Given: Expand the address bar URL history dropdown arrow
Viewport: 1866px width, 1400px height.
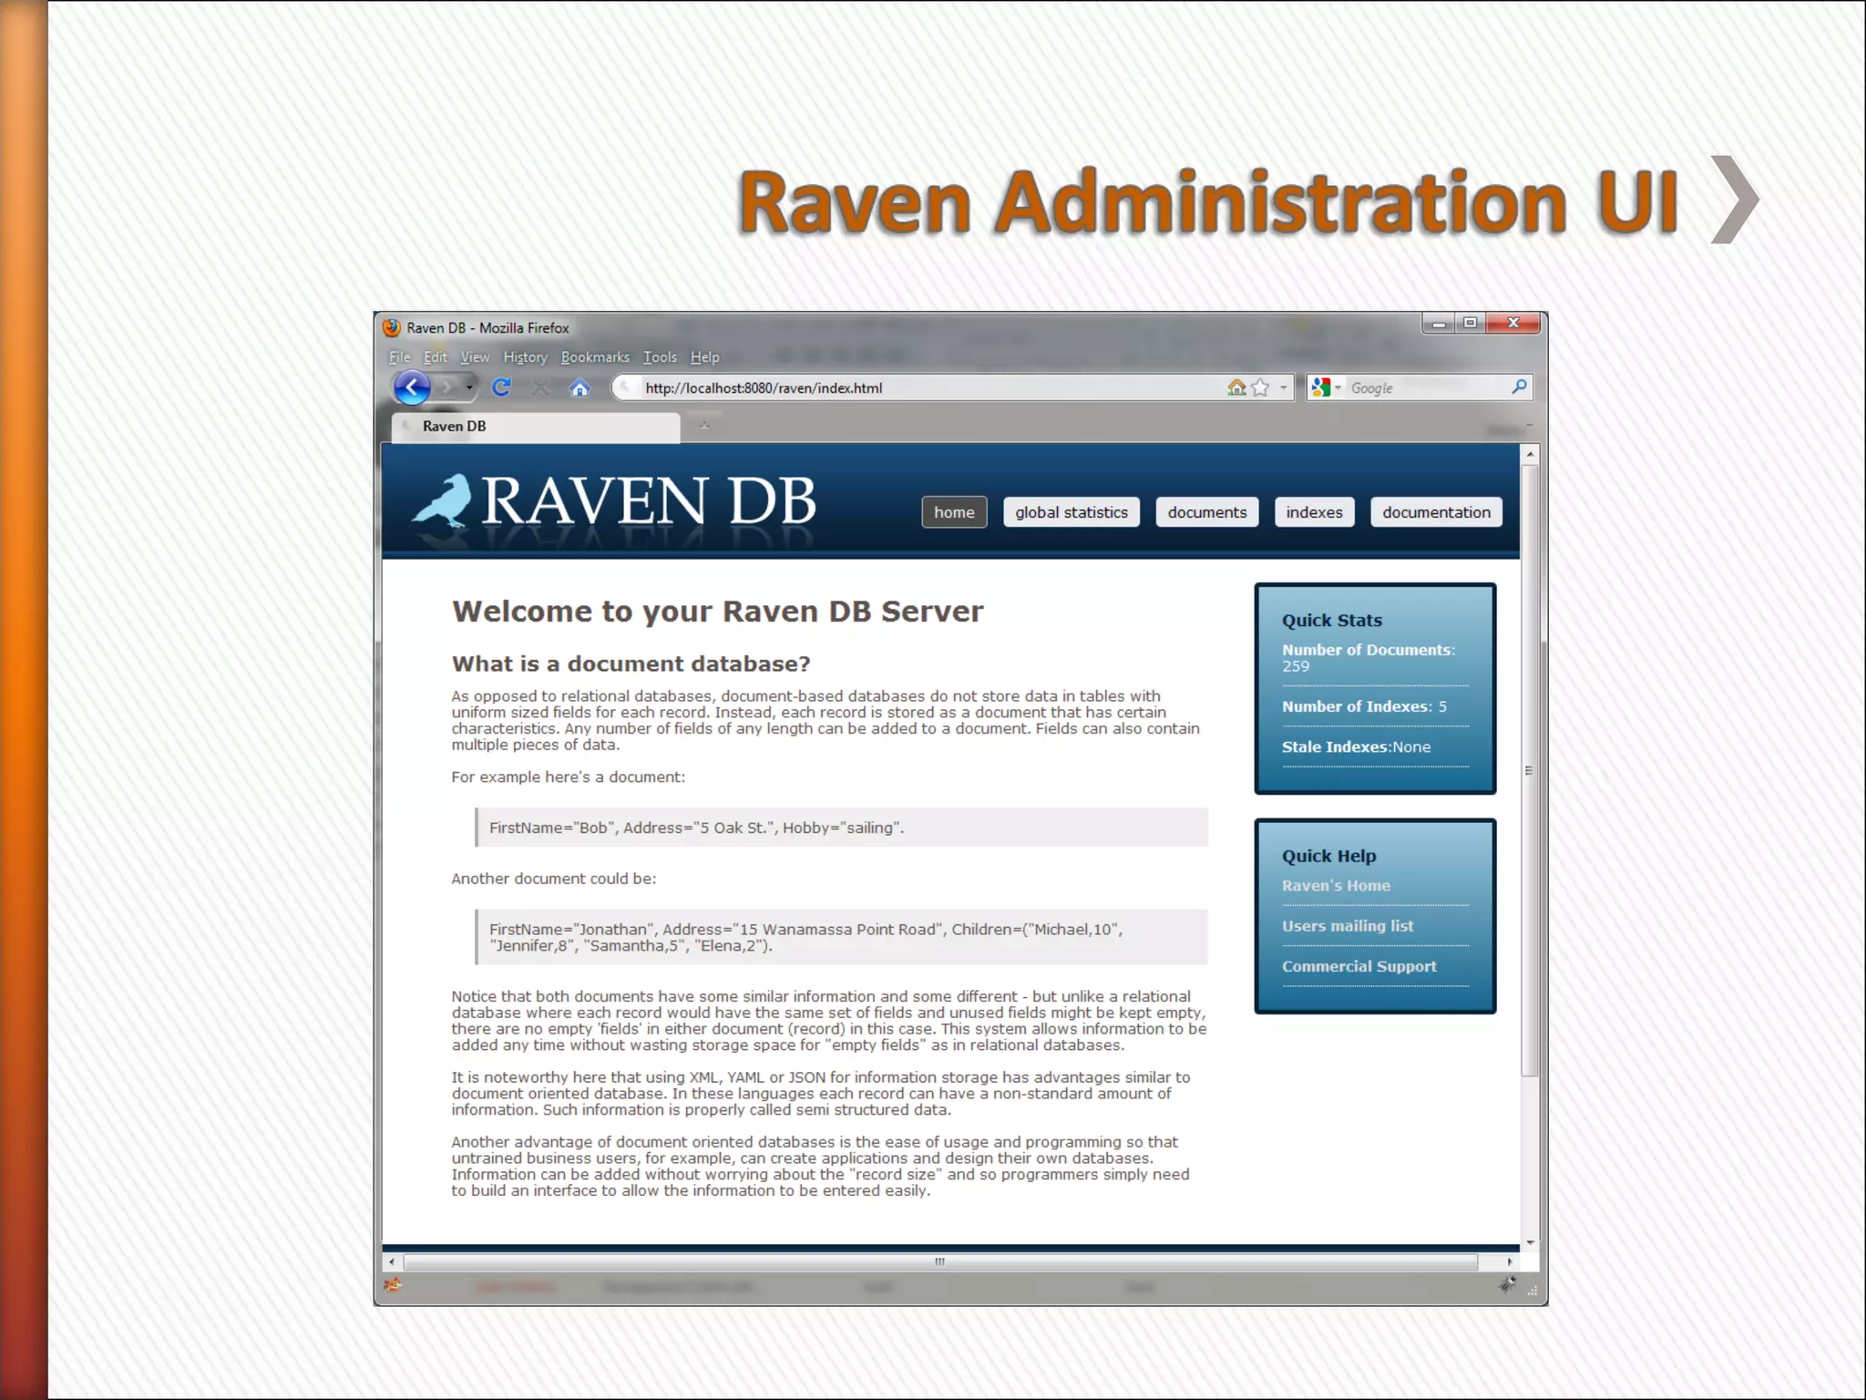Looking at the screenshot, I should (x=1283, y=387).
